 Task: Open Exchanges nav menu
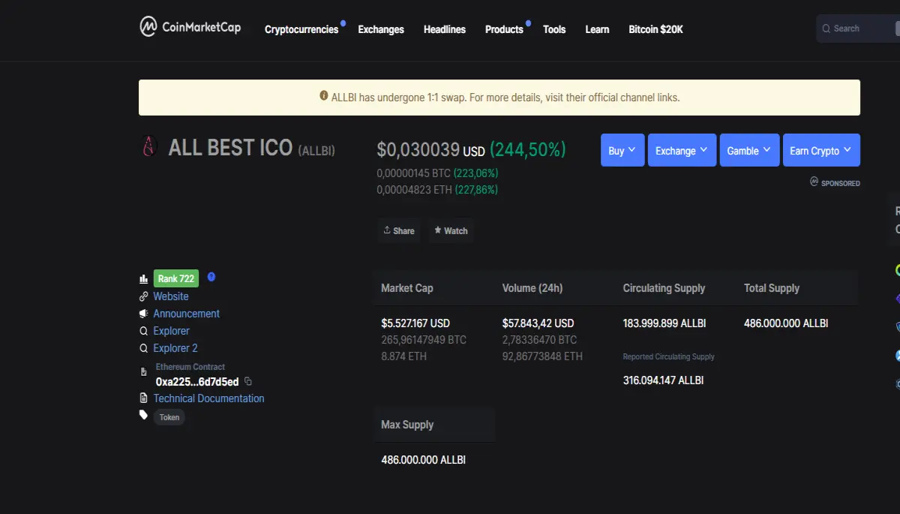pyautogui.click(x=381, y=29)
